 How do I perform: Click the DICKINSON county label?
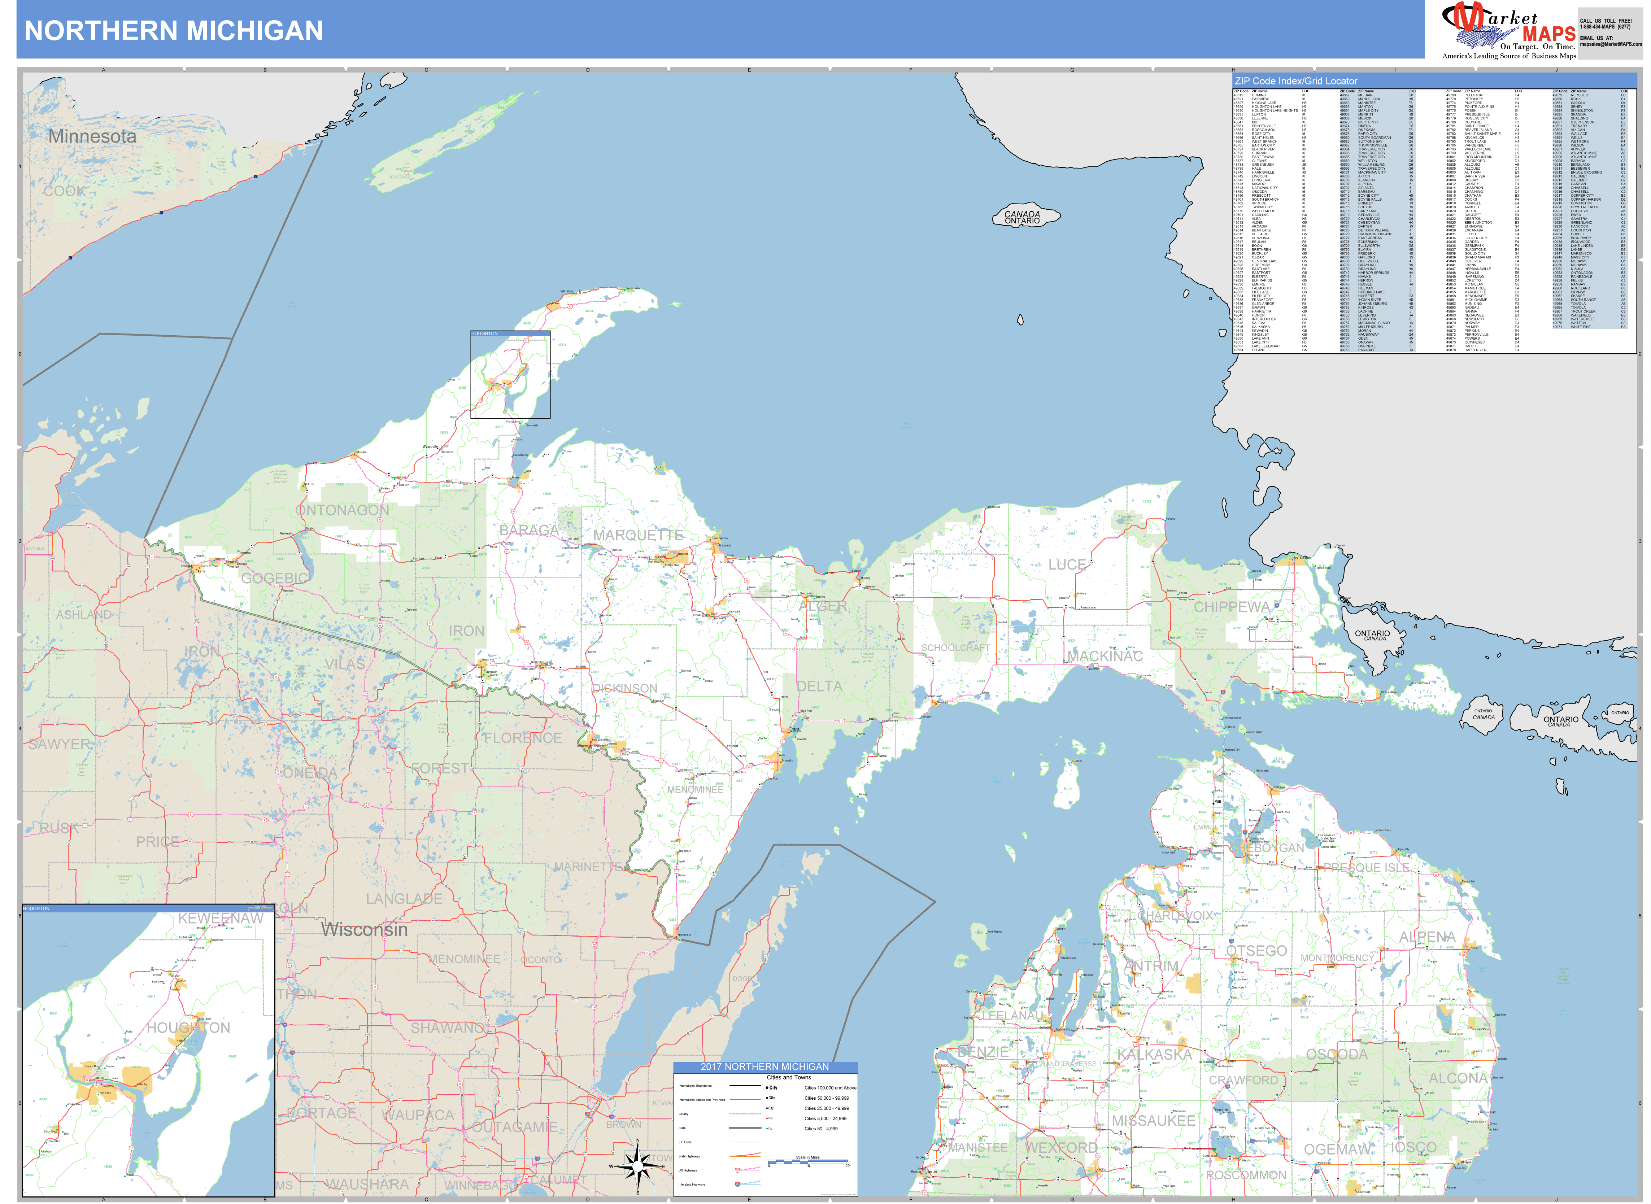[624, 688]
